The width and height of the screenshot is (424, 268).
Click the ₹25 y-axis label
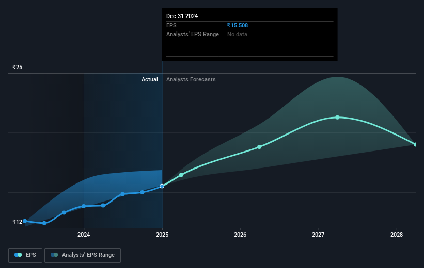(x=18, y=67)
